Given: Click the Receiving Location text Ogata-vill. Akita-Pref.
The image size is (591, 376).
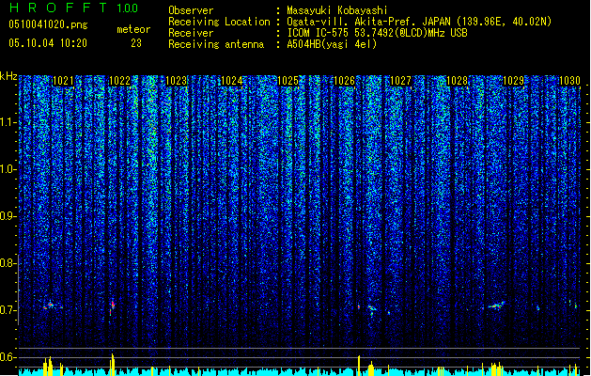Looking at the screenshot, I should tap(352, 22).
